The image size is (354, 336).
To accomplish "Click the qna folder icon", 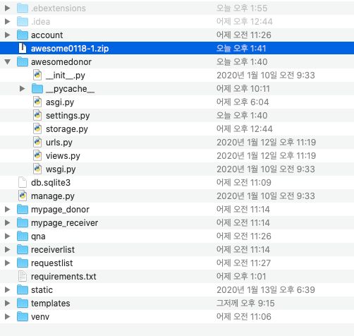I will coord(23,236).
